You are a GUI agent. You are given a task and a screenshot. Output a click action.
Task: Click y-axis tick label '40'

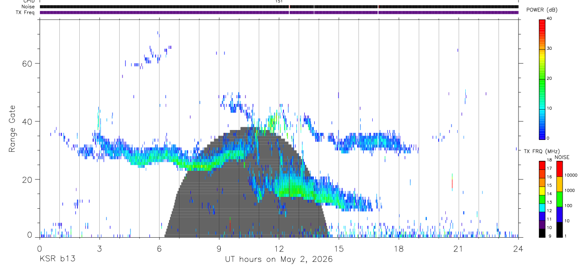26,121
